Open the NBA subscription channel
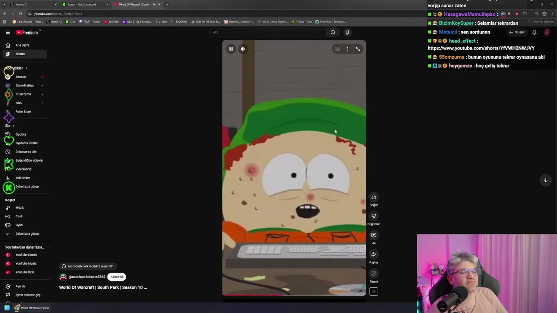Screen dimensions: 557x313 24,103
